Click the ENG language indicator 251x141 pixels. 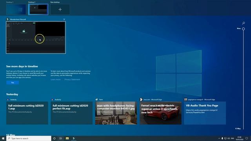click(x=233, y=138)
